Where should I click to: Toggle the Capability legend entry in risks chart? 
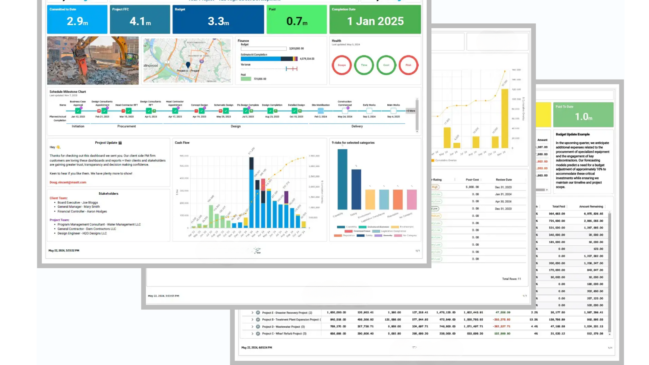(x=347, y=227)
